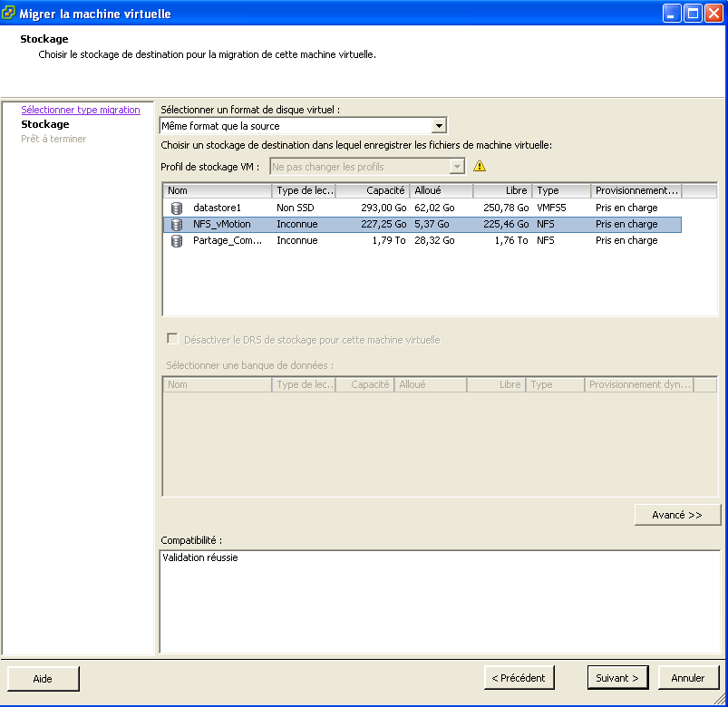
Task: Expand the Avancé >> options
Action: click(x=677, y=515)
